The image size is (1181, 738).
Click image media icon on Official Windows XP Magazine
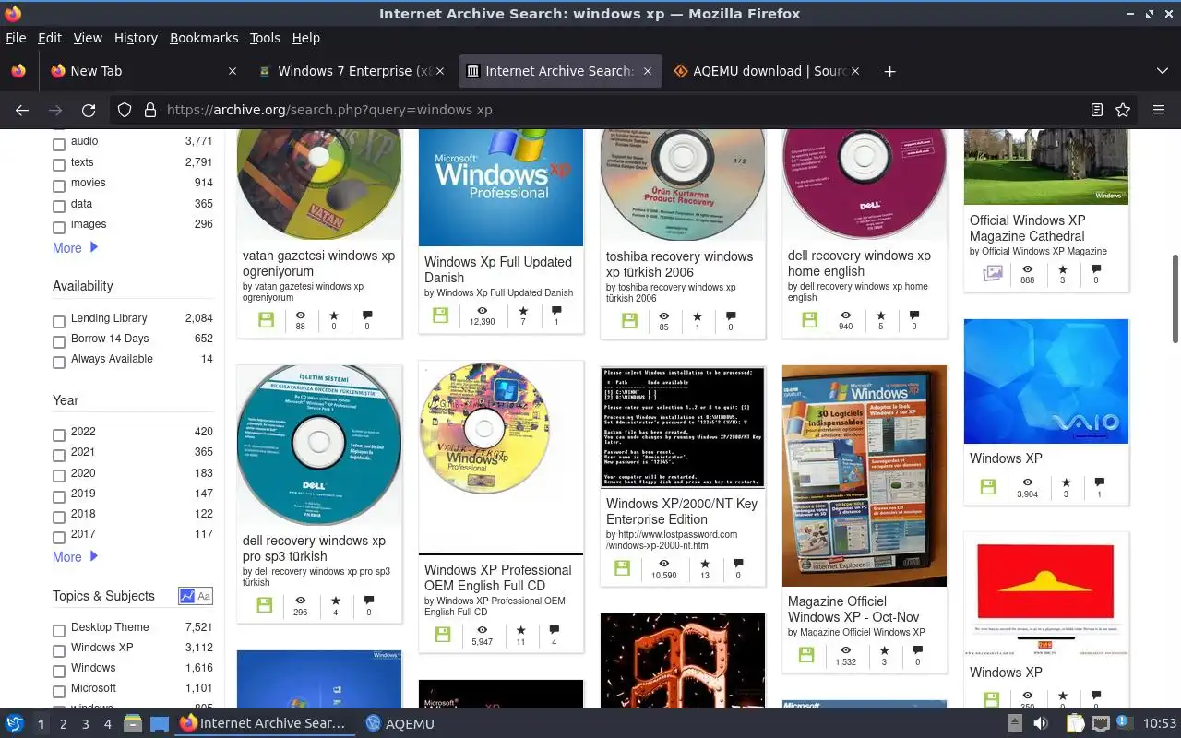993,273
